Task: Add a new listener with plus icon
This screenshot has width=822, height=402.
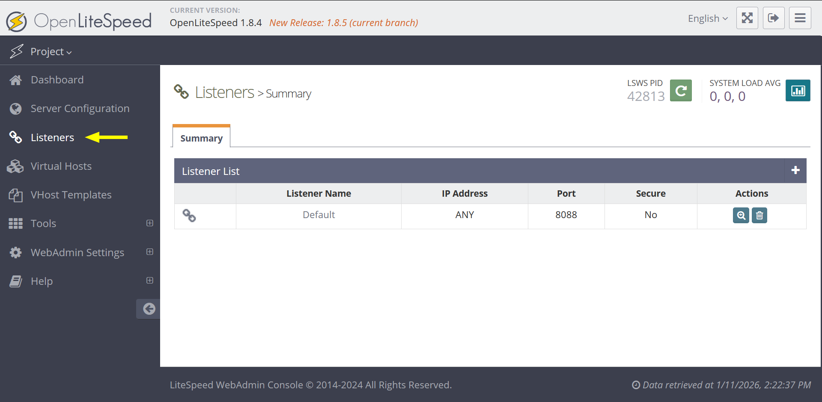Action: (x=795, y=171)
